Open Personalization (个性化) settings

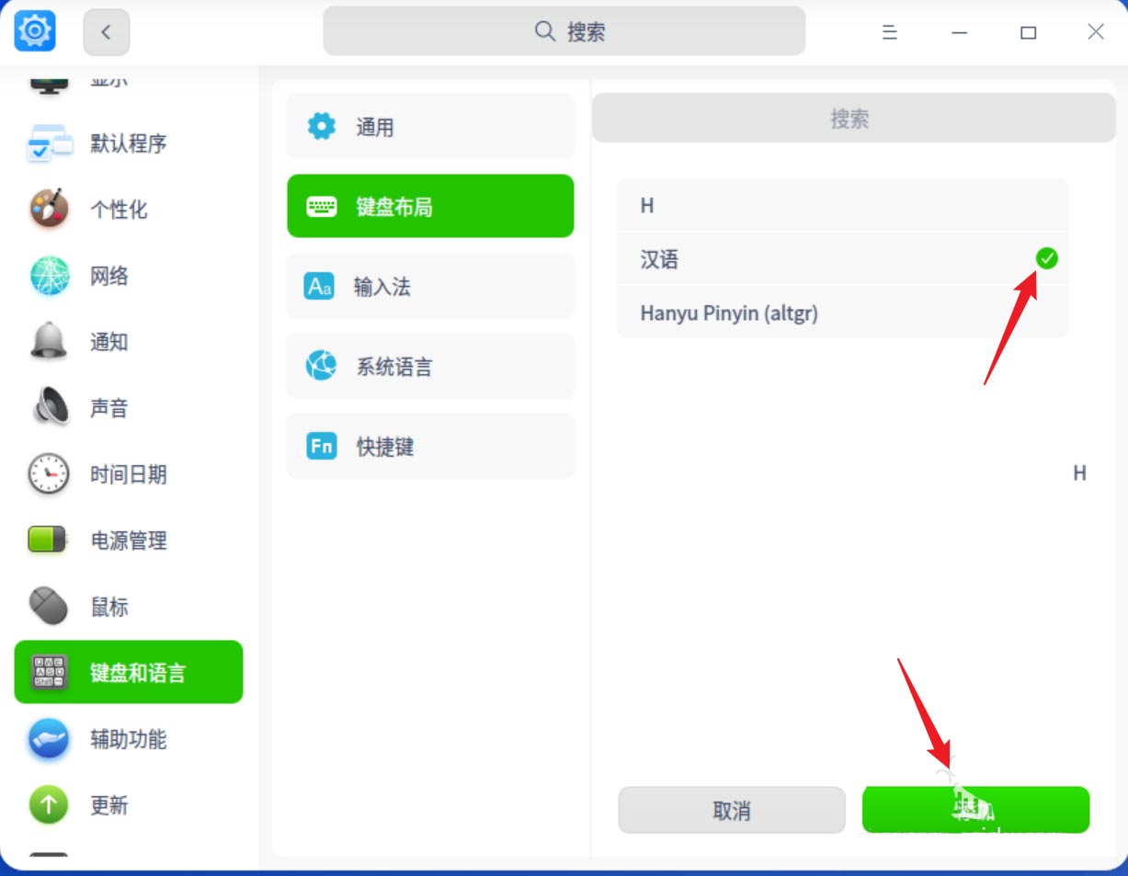point(129,210)
